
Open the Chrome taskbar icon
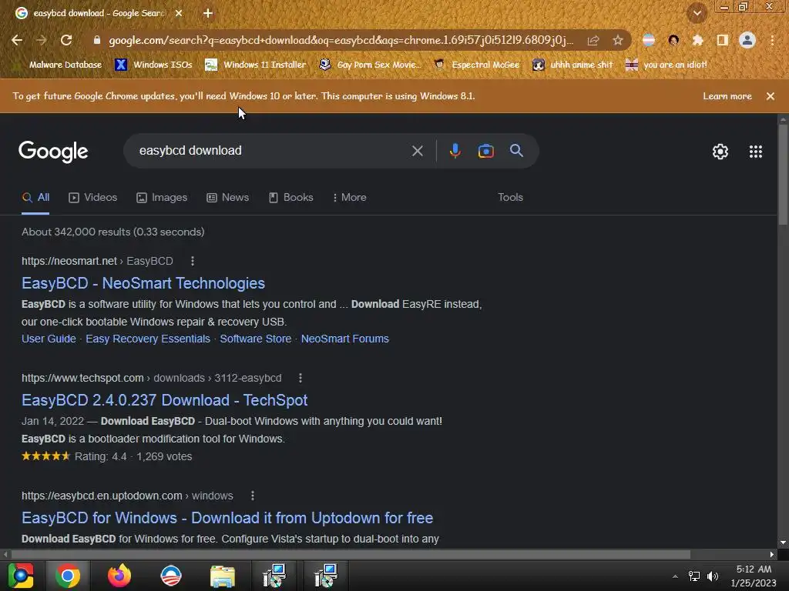pyautogui.click(x=68, y=576)
